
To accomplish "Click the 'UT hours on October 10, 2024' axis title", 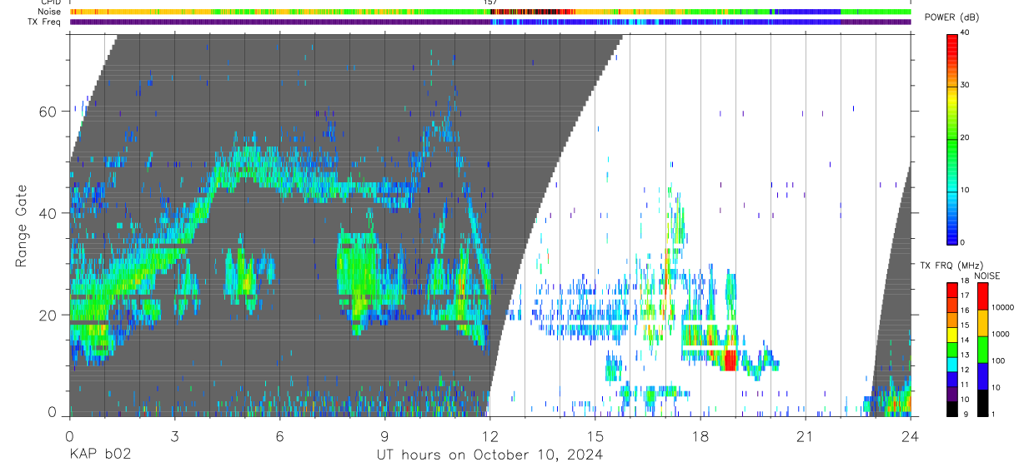I will click(489, 455).
